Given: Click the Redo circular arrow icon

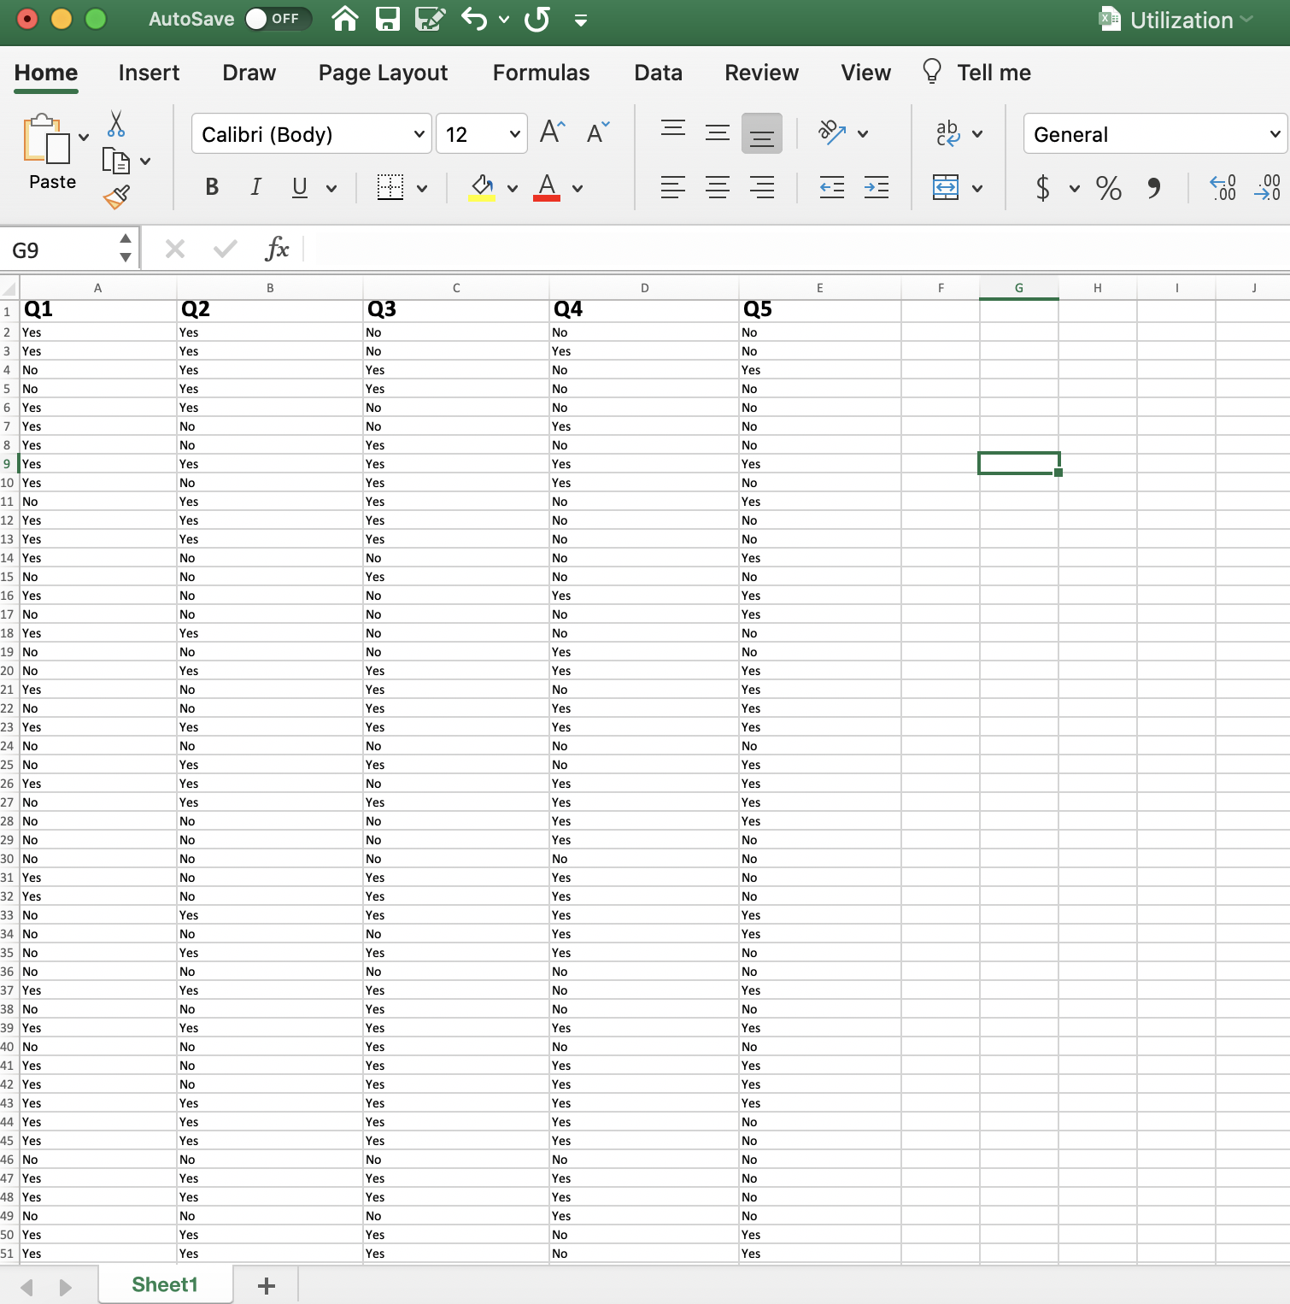Looking at the screenshot, I should click(x=537, y=19).
